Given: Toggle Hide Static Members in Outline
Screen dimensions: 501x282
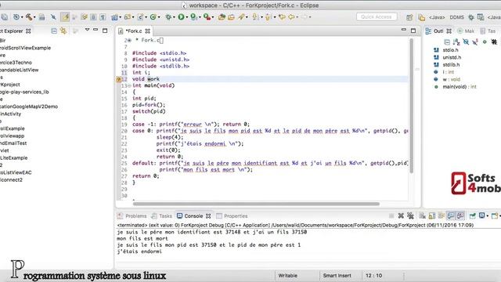Looking at the screenshot, I should 475,42.
